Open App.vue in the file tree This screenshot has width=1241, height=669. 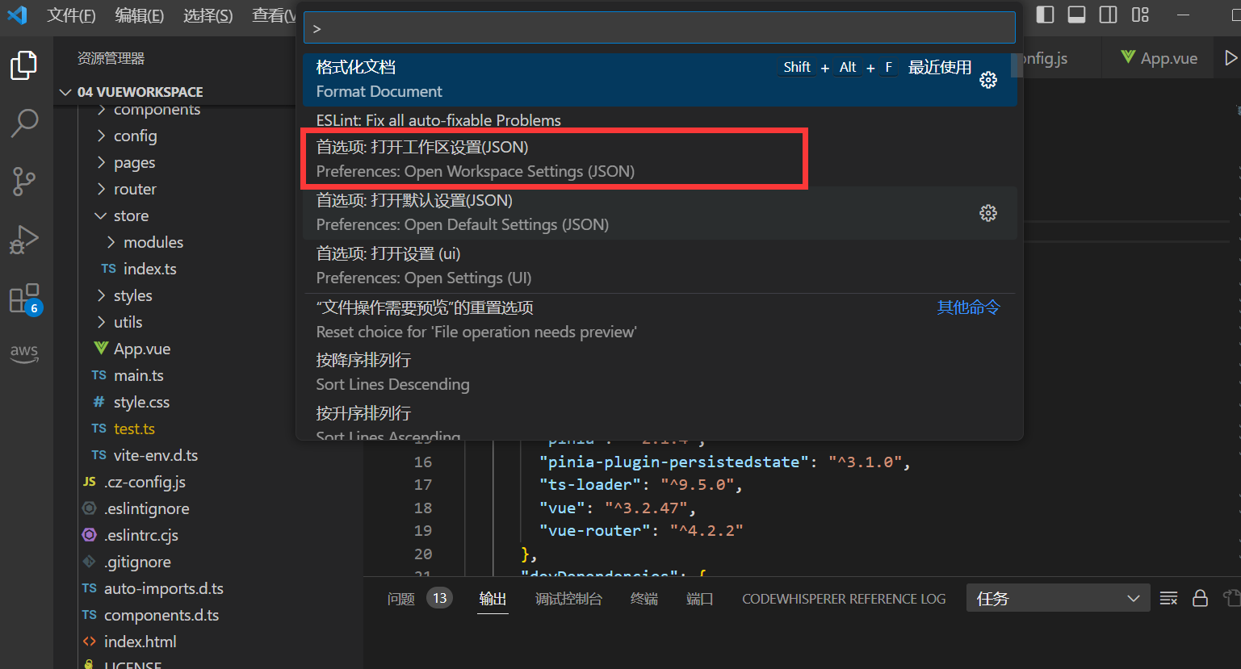click(x=141, y=349)
